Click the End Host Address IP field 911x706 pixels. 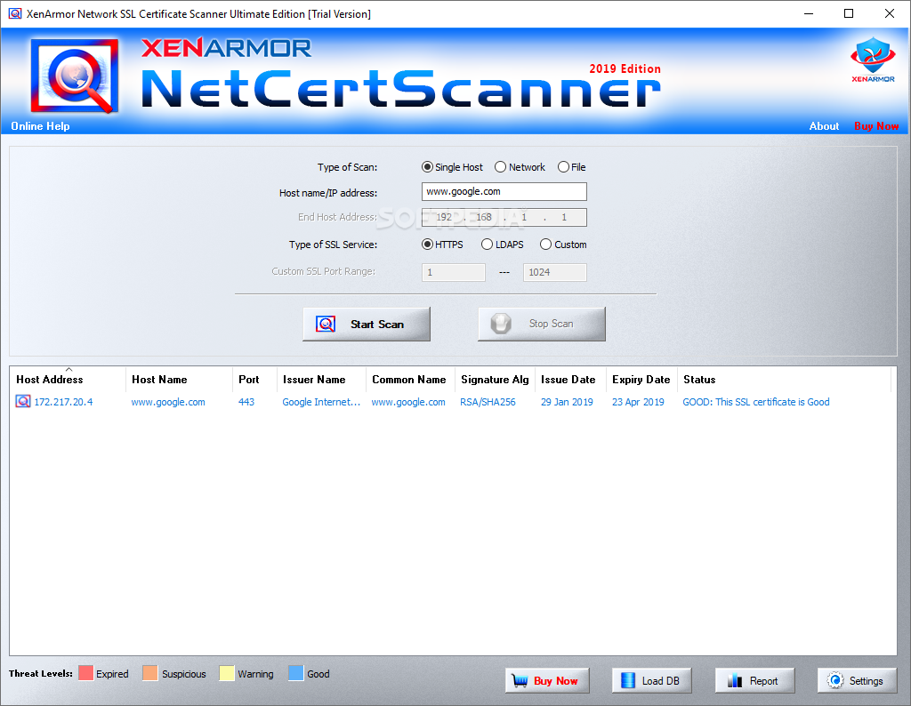pyautogui.click(x=504, y=217)
